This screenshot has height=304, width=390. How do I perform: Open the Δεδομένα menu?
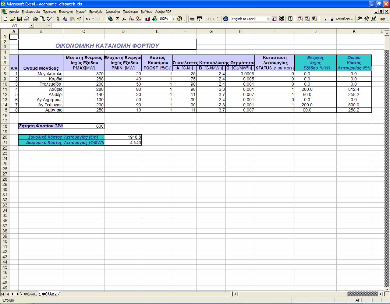tap(113, 12)
